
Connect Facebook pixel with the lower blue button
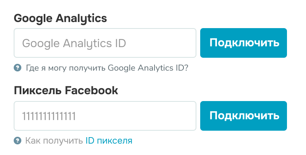pos(244,116)
